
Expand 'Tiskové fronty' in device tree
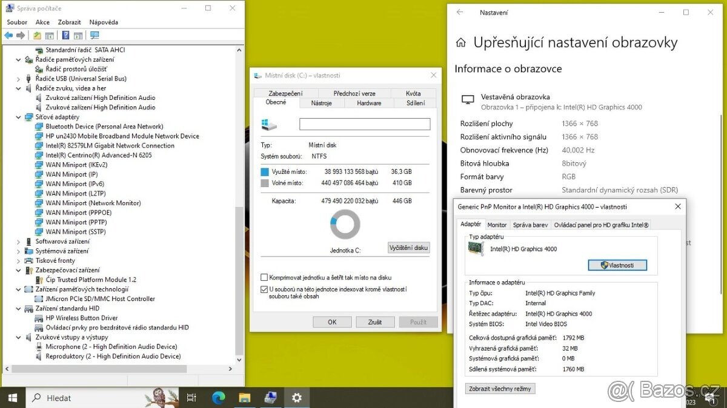coord(19,260)
